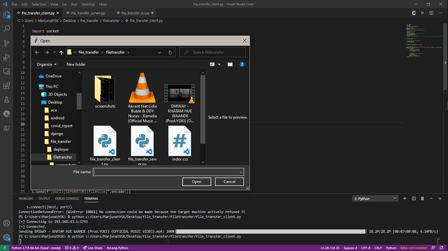The height and width of the screenshot is (251, 448).
Task: Open the Manage gear in activity bar
Action: [7, 237]
